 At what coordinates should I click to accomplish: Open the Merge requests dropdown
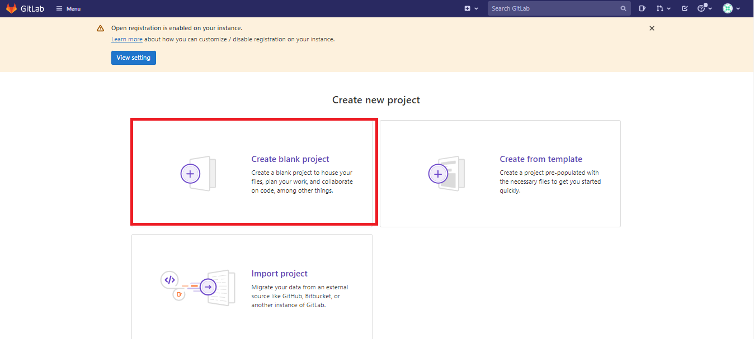(664, 8)
